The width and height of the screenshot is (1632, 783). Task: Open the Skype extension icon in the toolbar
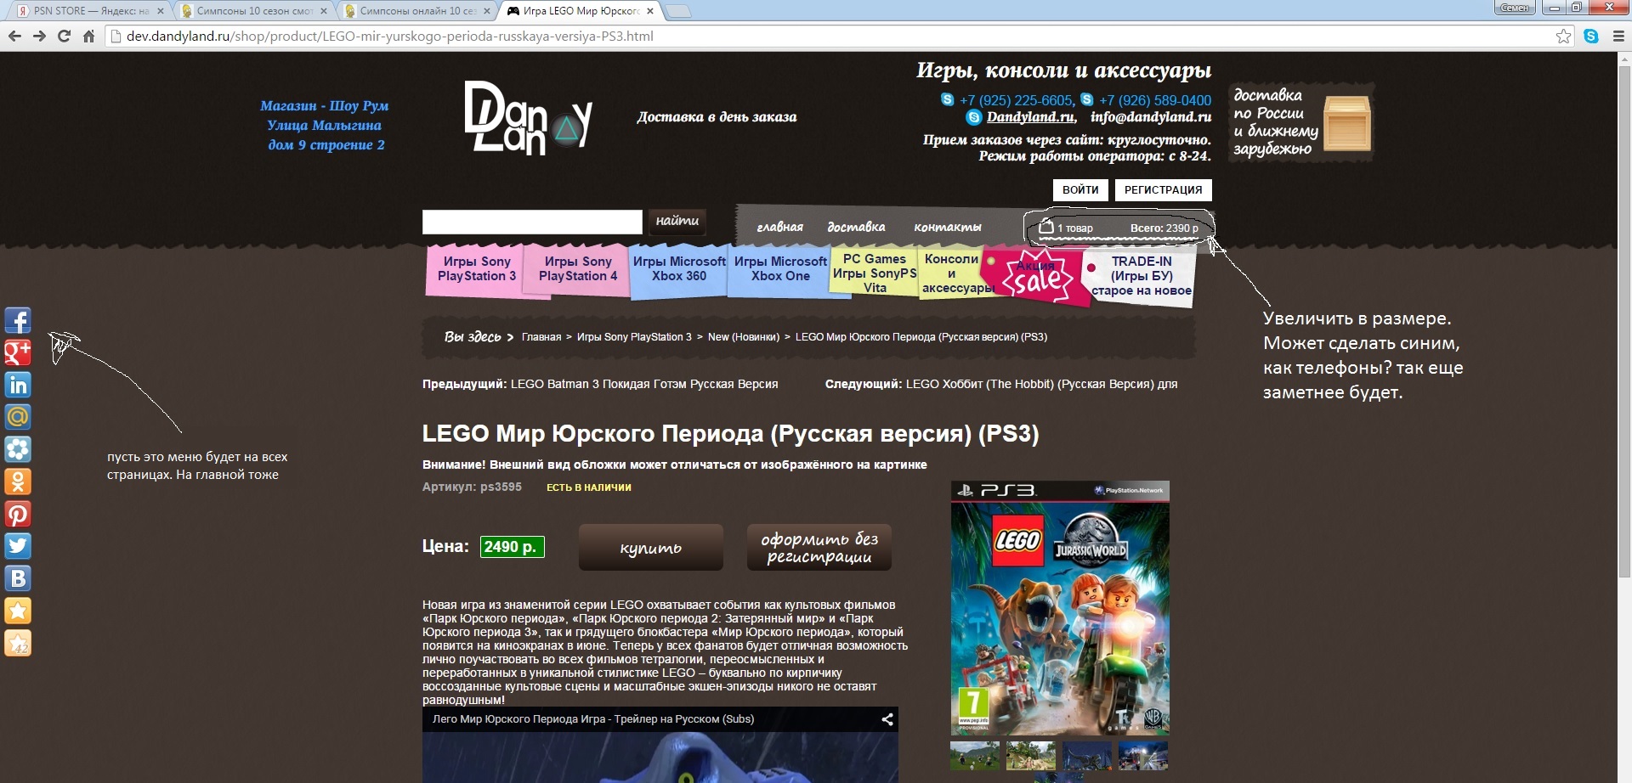[x=1591, y=36]
